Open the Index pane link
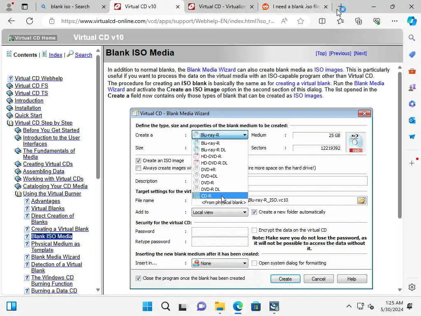Image resolution: width=421 pixels, height=316 pixels. pos(56,55)
